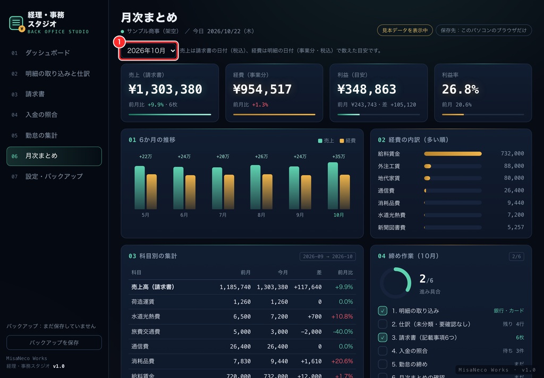Click the 利益率 26.8% card
This screenshot has height=378, width=544.
point(483,92)
